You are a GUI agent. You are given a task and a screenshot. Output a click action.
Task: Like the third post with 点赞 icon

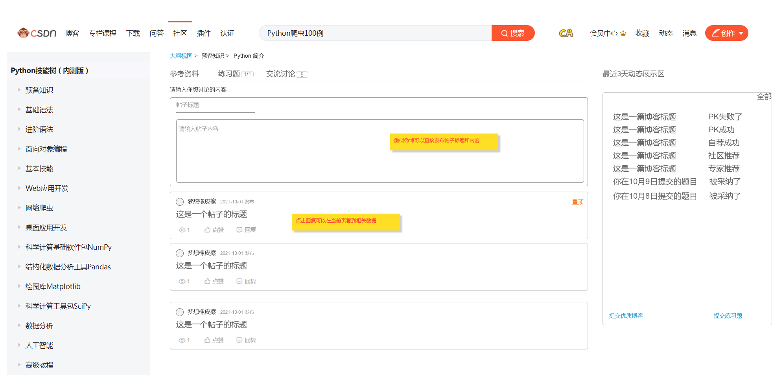click(x=207, y=340)
